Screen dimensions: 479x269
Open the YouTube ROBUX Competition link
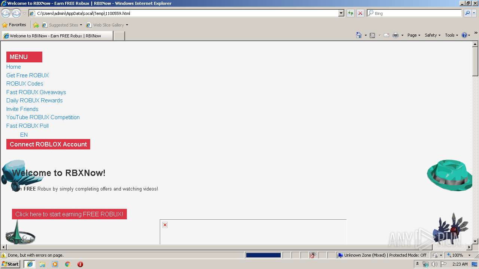click(x=43, y=117)
